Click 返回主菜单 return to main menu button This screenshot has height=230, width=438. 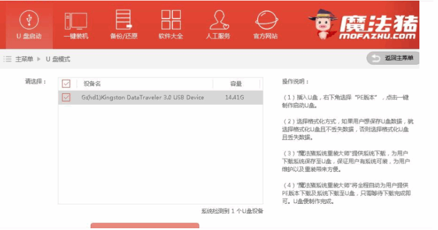point(393,58)
